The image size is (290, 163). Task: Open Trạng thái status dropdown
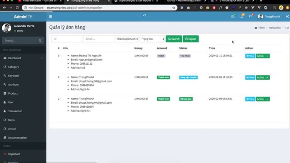(x=152, y=39)
